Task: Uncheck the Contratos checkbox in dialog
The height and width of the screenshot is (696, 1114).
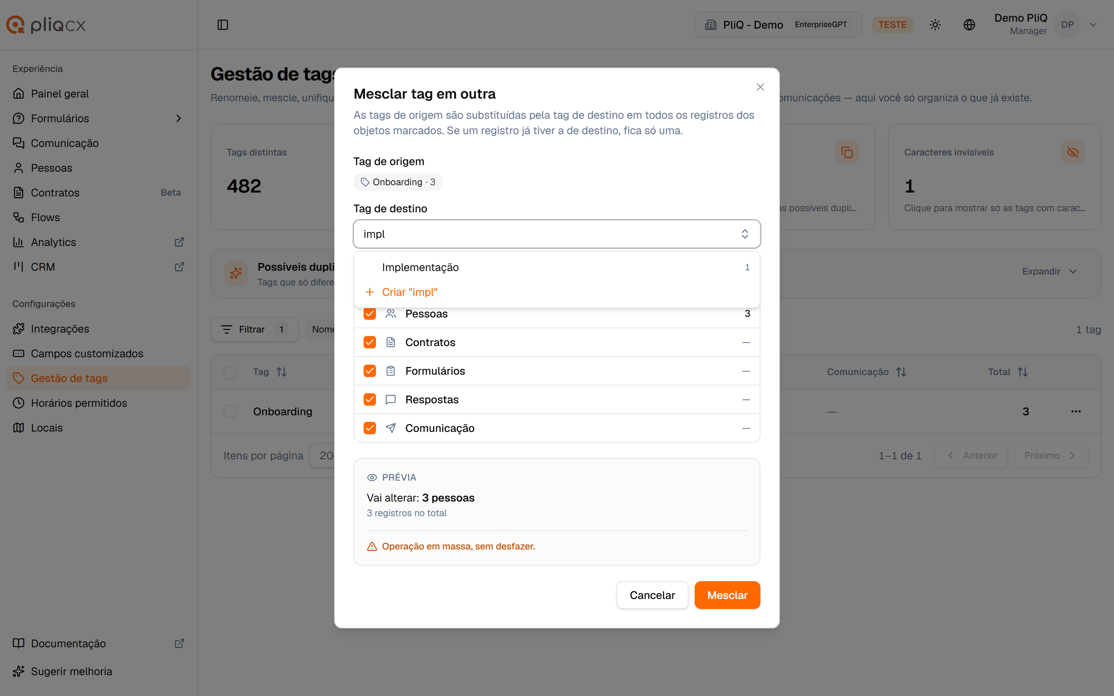Action: click(x=370, y=343)
